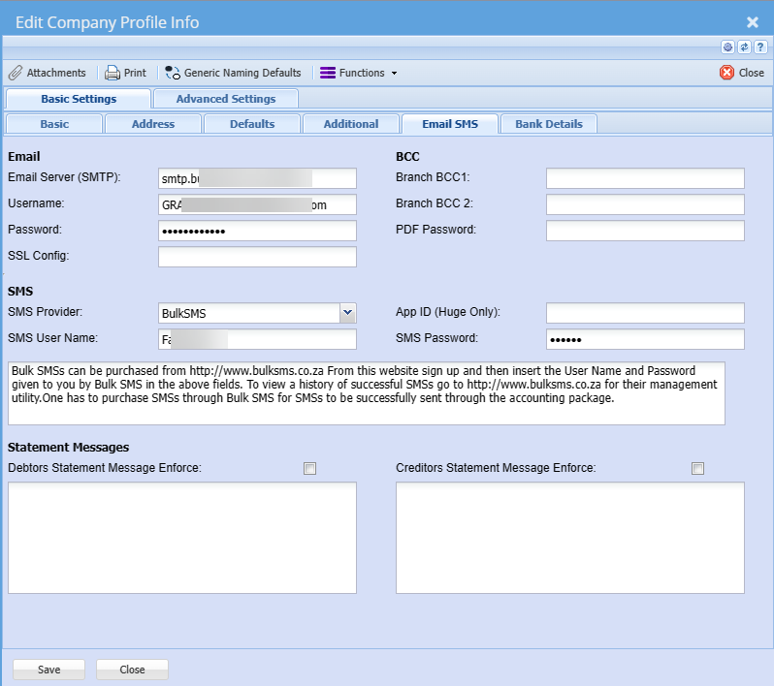Open the SMS Provider dropdown arrow
Image resolution: width=774 pixels, height=686 pixels.
(348, 313)
